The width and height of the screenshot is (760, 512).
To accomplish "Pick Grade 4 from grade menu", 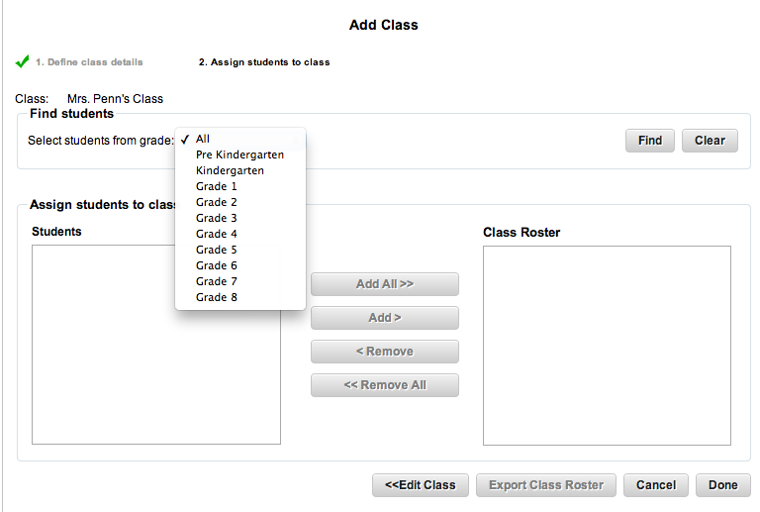I will point(217,234).
